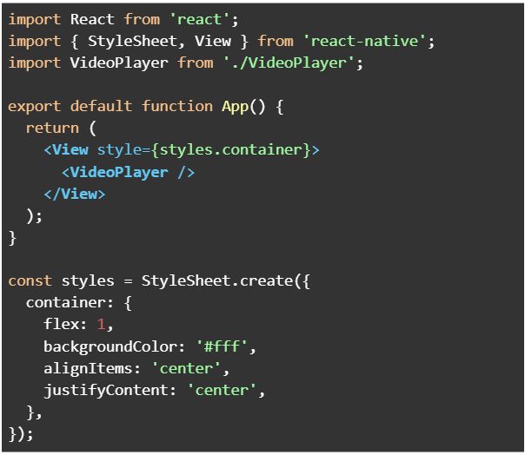This screenshot has height=455, width=525.
Task: Click the return keyword
Action: click(x=52, y=129)
